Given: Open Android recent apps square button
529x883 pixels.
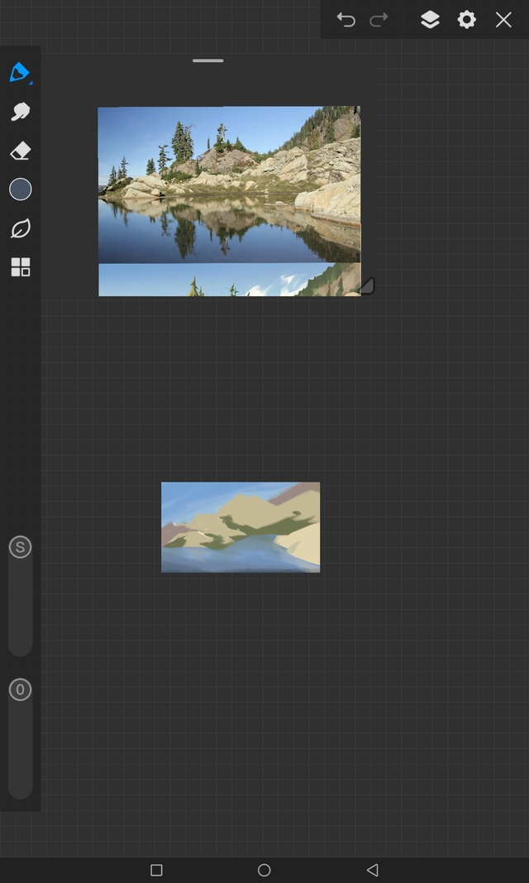Looking at the screenshot, I should 157,870.
